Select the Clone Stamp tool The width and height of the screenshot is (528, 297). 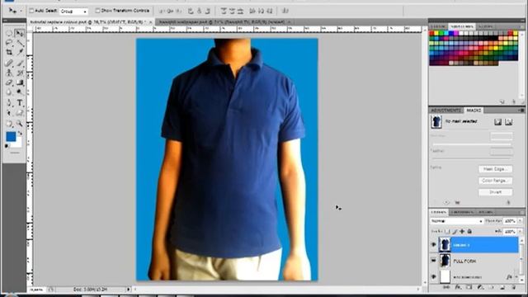click(9, 73)
